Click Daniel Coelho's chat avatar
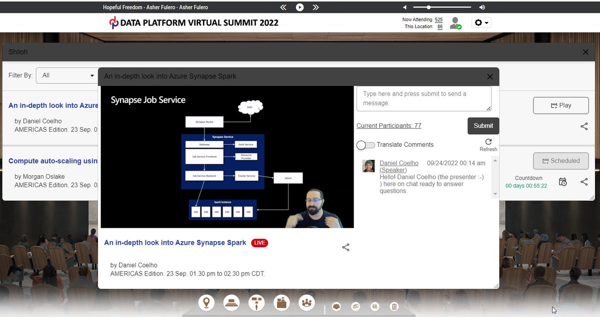This screenshot has width=600, height=317. pos(368,166)
